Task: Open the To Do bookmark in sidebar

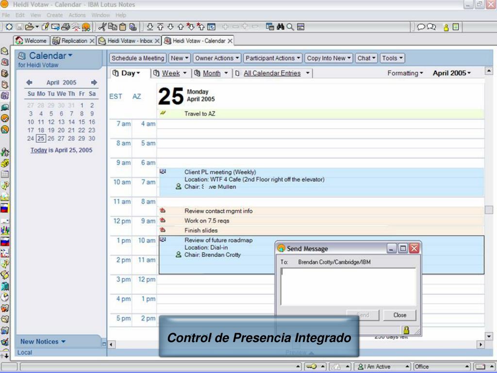Action: click(x=5, y=85)
